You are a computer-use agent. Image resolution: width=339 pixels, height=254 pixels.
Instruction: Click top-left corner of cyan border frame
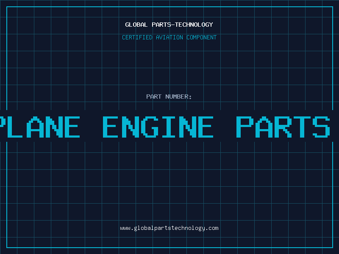7,7
